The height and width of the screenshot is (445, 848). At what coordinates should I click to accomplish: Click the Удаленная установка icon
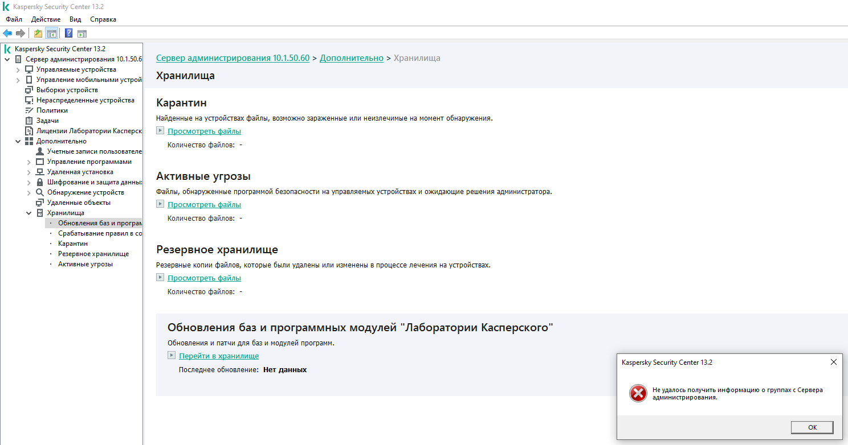pyautogui.click(x=40, y=172)
